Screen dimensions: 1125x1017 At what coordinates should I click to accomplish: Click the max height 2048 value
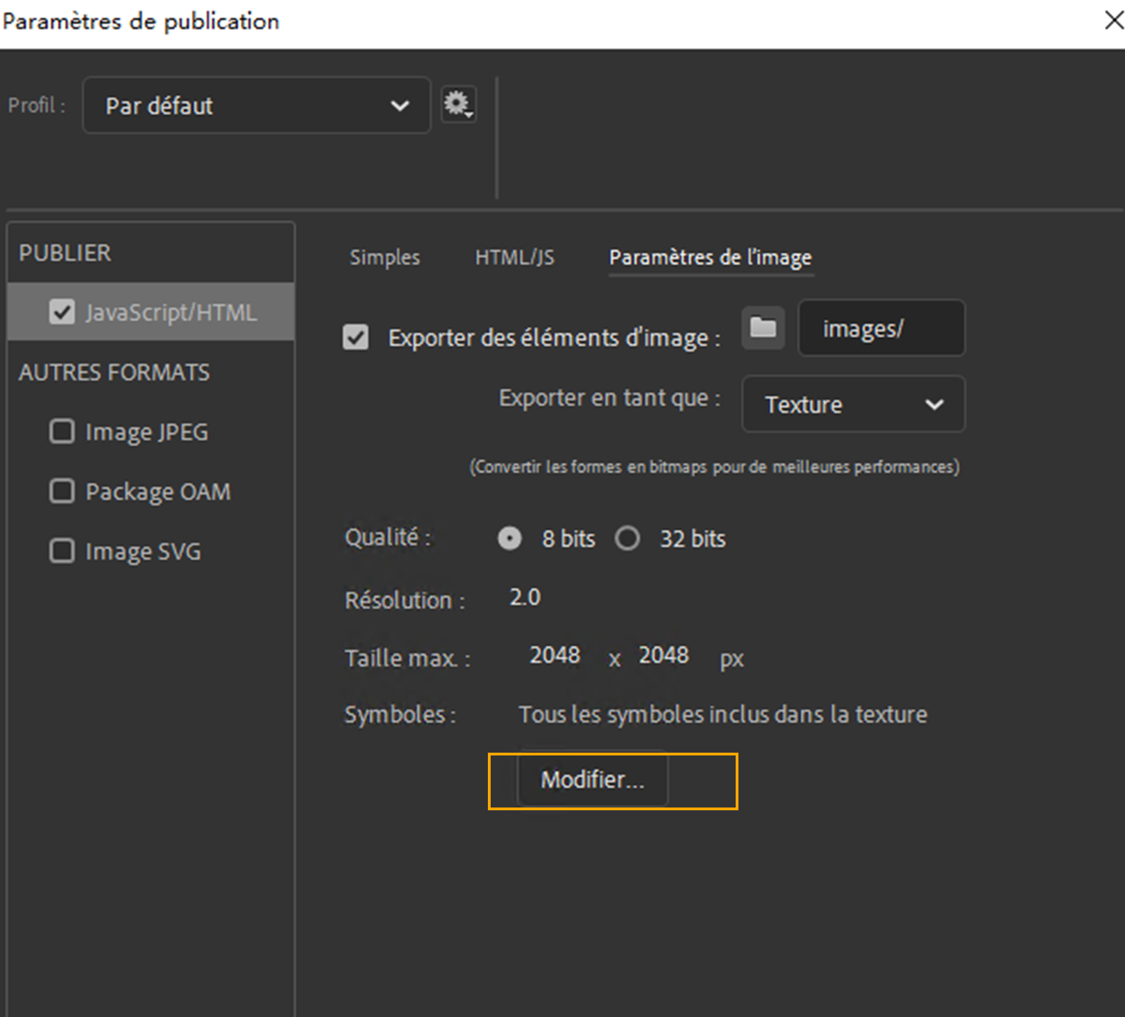pyautogui.click(x=663, y=655)
